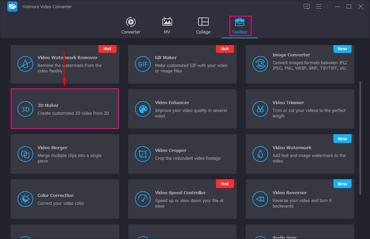Click the vertical scrollbar of the toolbox list
The height and width of the screenshot is (239, 370).
[360, 129]
